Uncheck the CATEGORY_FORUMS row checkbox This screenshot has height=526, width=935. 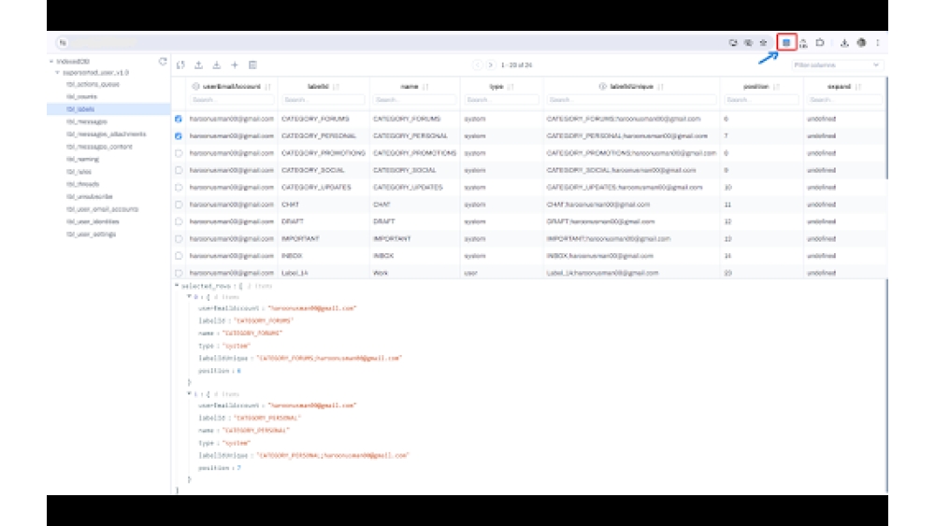click(x=179, y=119)
